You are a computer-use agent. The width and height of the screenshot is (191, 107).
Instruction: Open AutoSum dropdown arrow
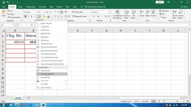pos(170,11)
